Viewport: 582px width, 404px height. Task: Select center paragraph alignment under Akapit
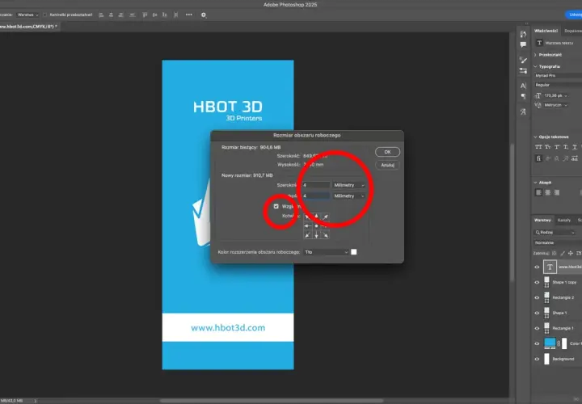548,192
